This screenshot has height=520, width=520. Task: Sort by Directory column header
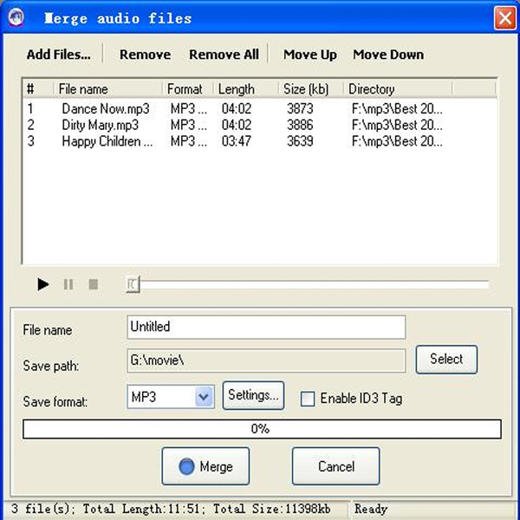tap(398, 89)
